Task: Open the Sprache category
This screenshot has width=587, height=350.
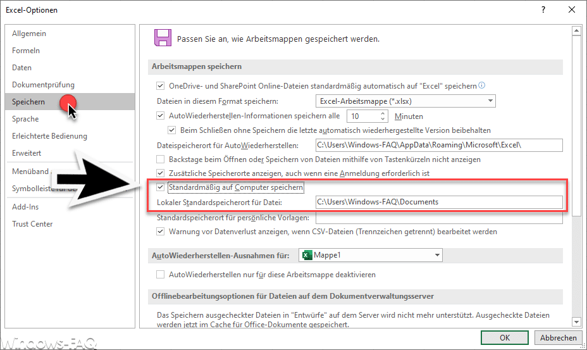Action: click(x=70, y=119)
